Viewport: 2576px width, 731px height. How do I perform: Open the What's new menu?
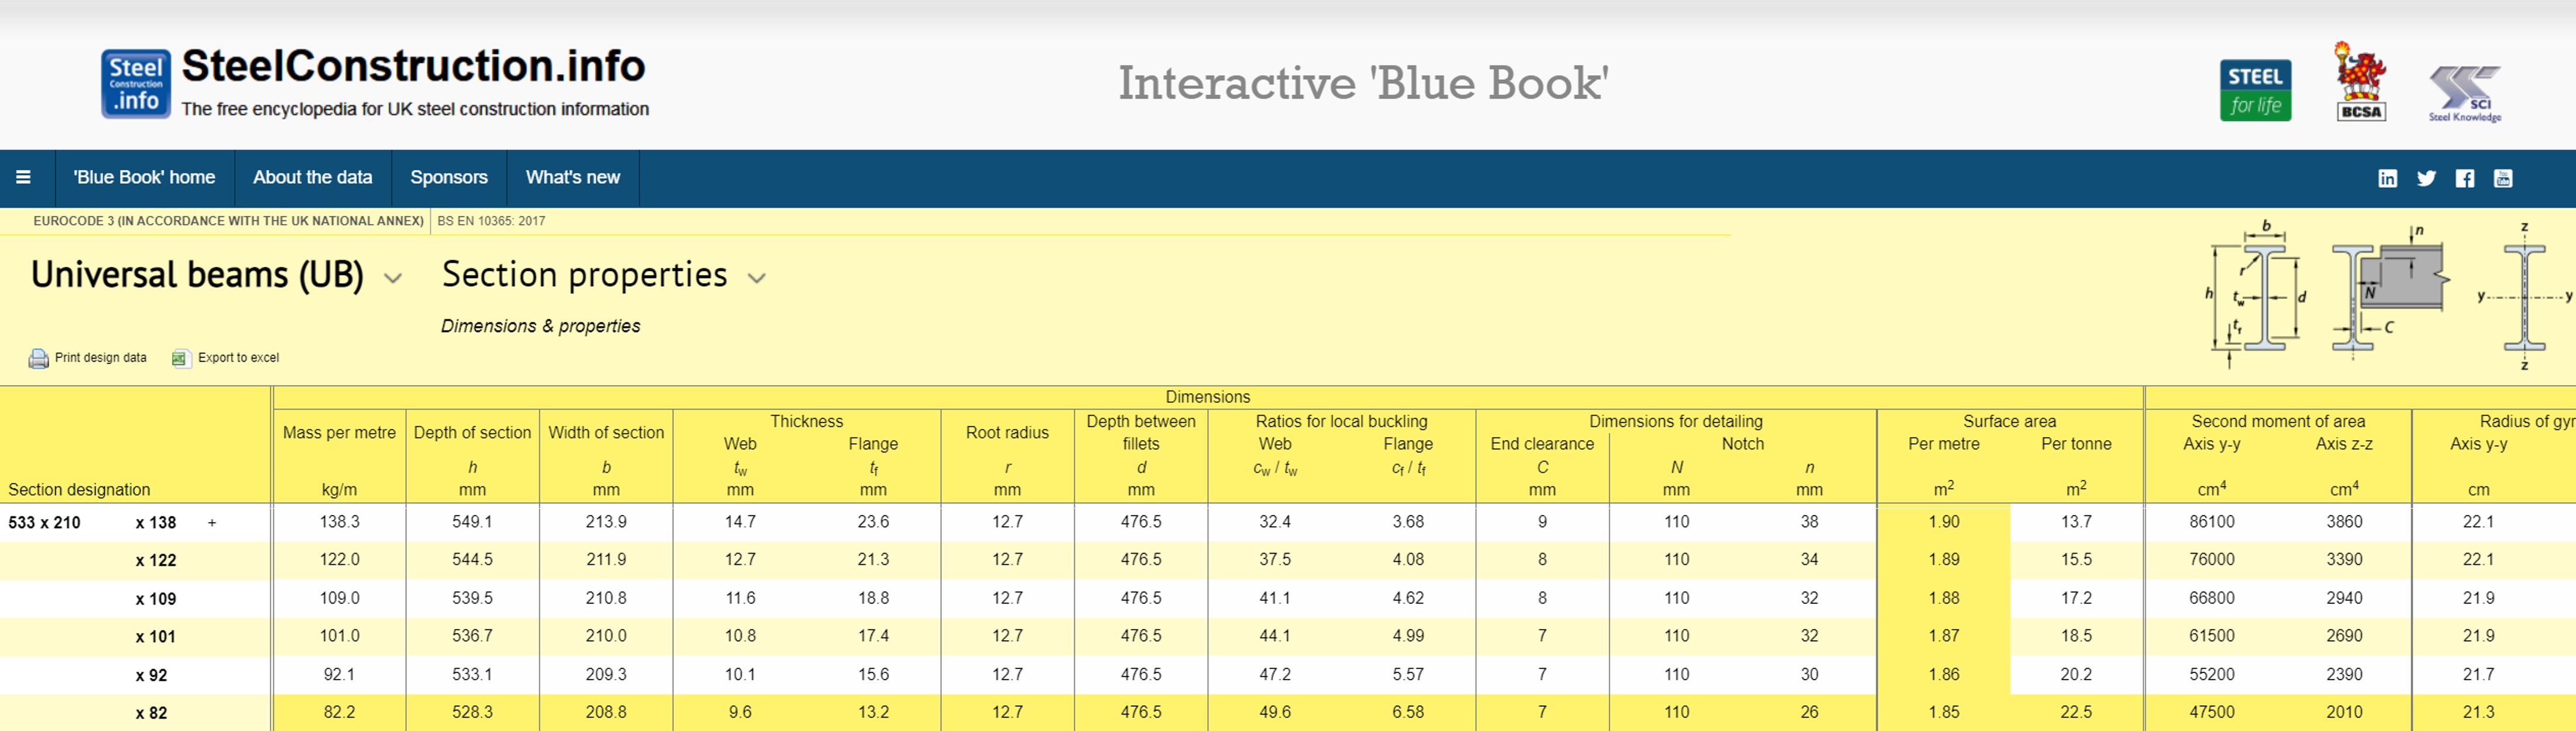click(572, 177)
